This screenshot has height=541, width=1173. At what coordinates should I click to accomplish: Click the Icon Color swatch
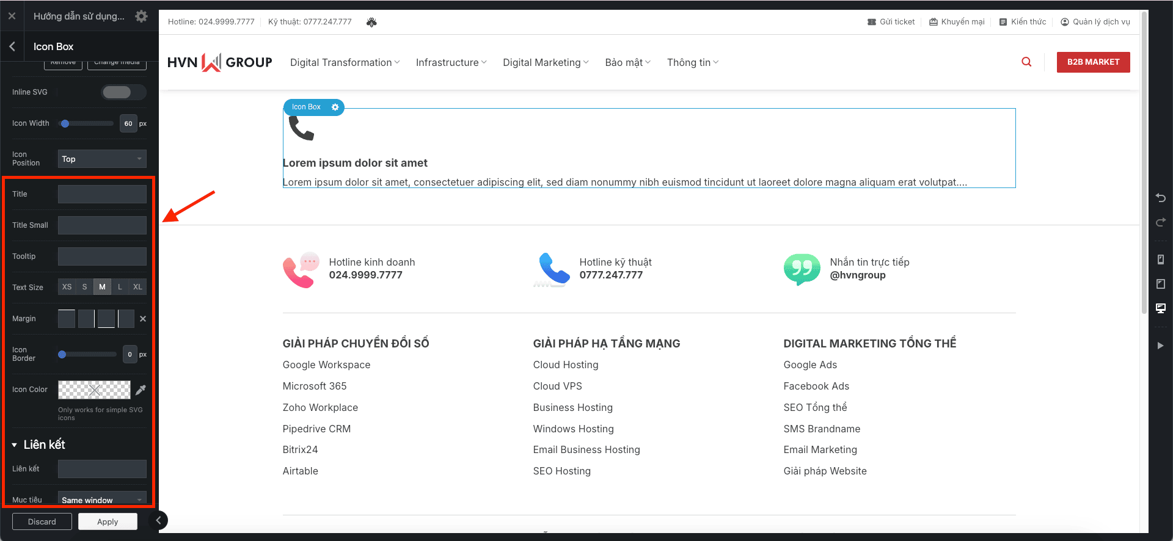click(x=94, y=390)
